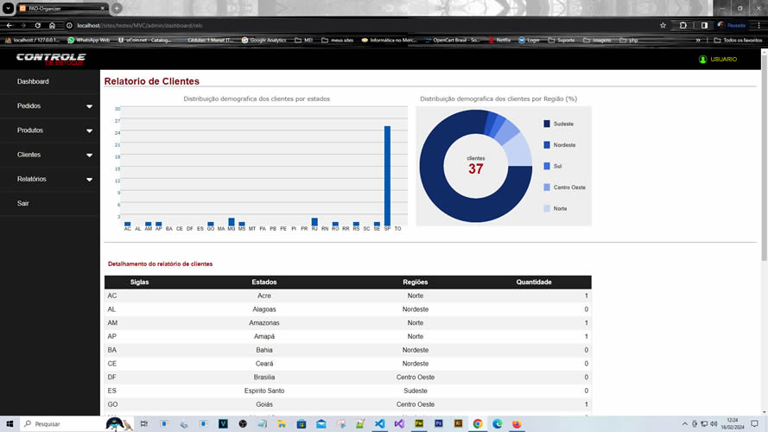Go to the browser home icon

click(52, 25)
